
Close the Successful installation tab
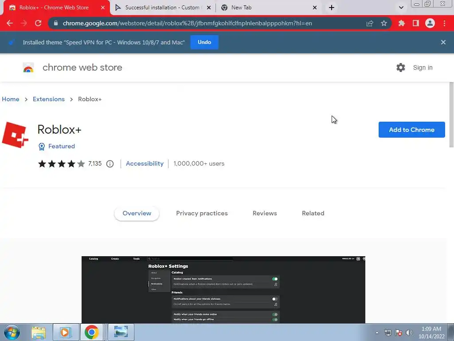click(209, 8)
